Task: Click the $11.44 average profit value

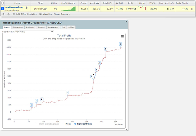Action: [x=170, y=9]
